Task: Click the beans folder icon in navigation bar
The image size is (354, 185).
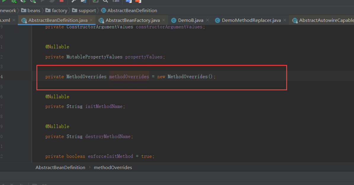Action: tap(24, 10)
